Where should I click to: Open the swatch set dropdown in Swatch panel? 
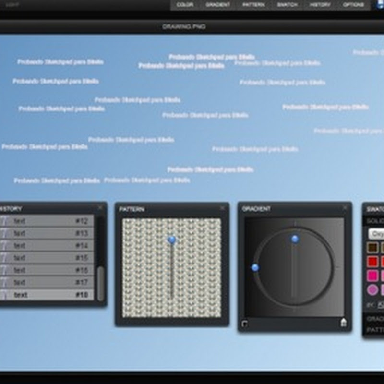[x=376, y=234]
